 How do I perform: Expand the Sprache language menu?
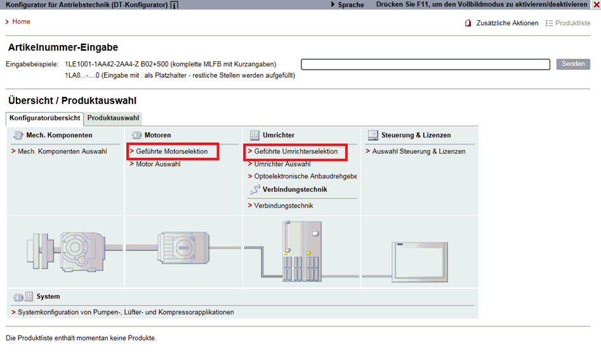pyautogui.click(x=350, y=4)
